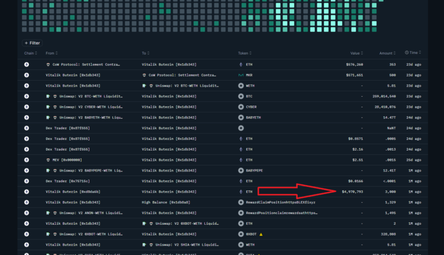
Task: Open Dex Trader [0x75715c] address link
Action: click(x=68, y=181)
